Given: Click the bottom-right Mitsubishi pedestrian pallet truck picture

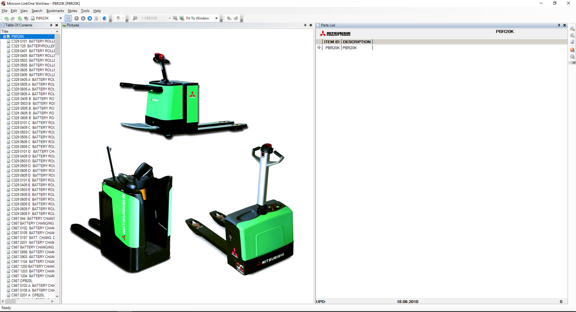Looking at the screenshot, I should tap(240, 209).
